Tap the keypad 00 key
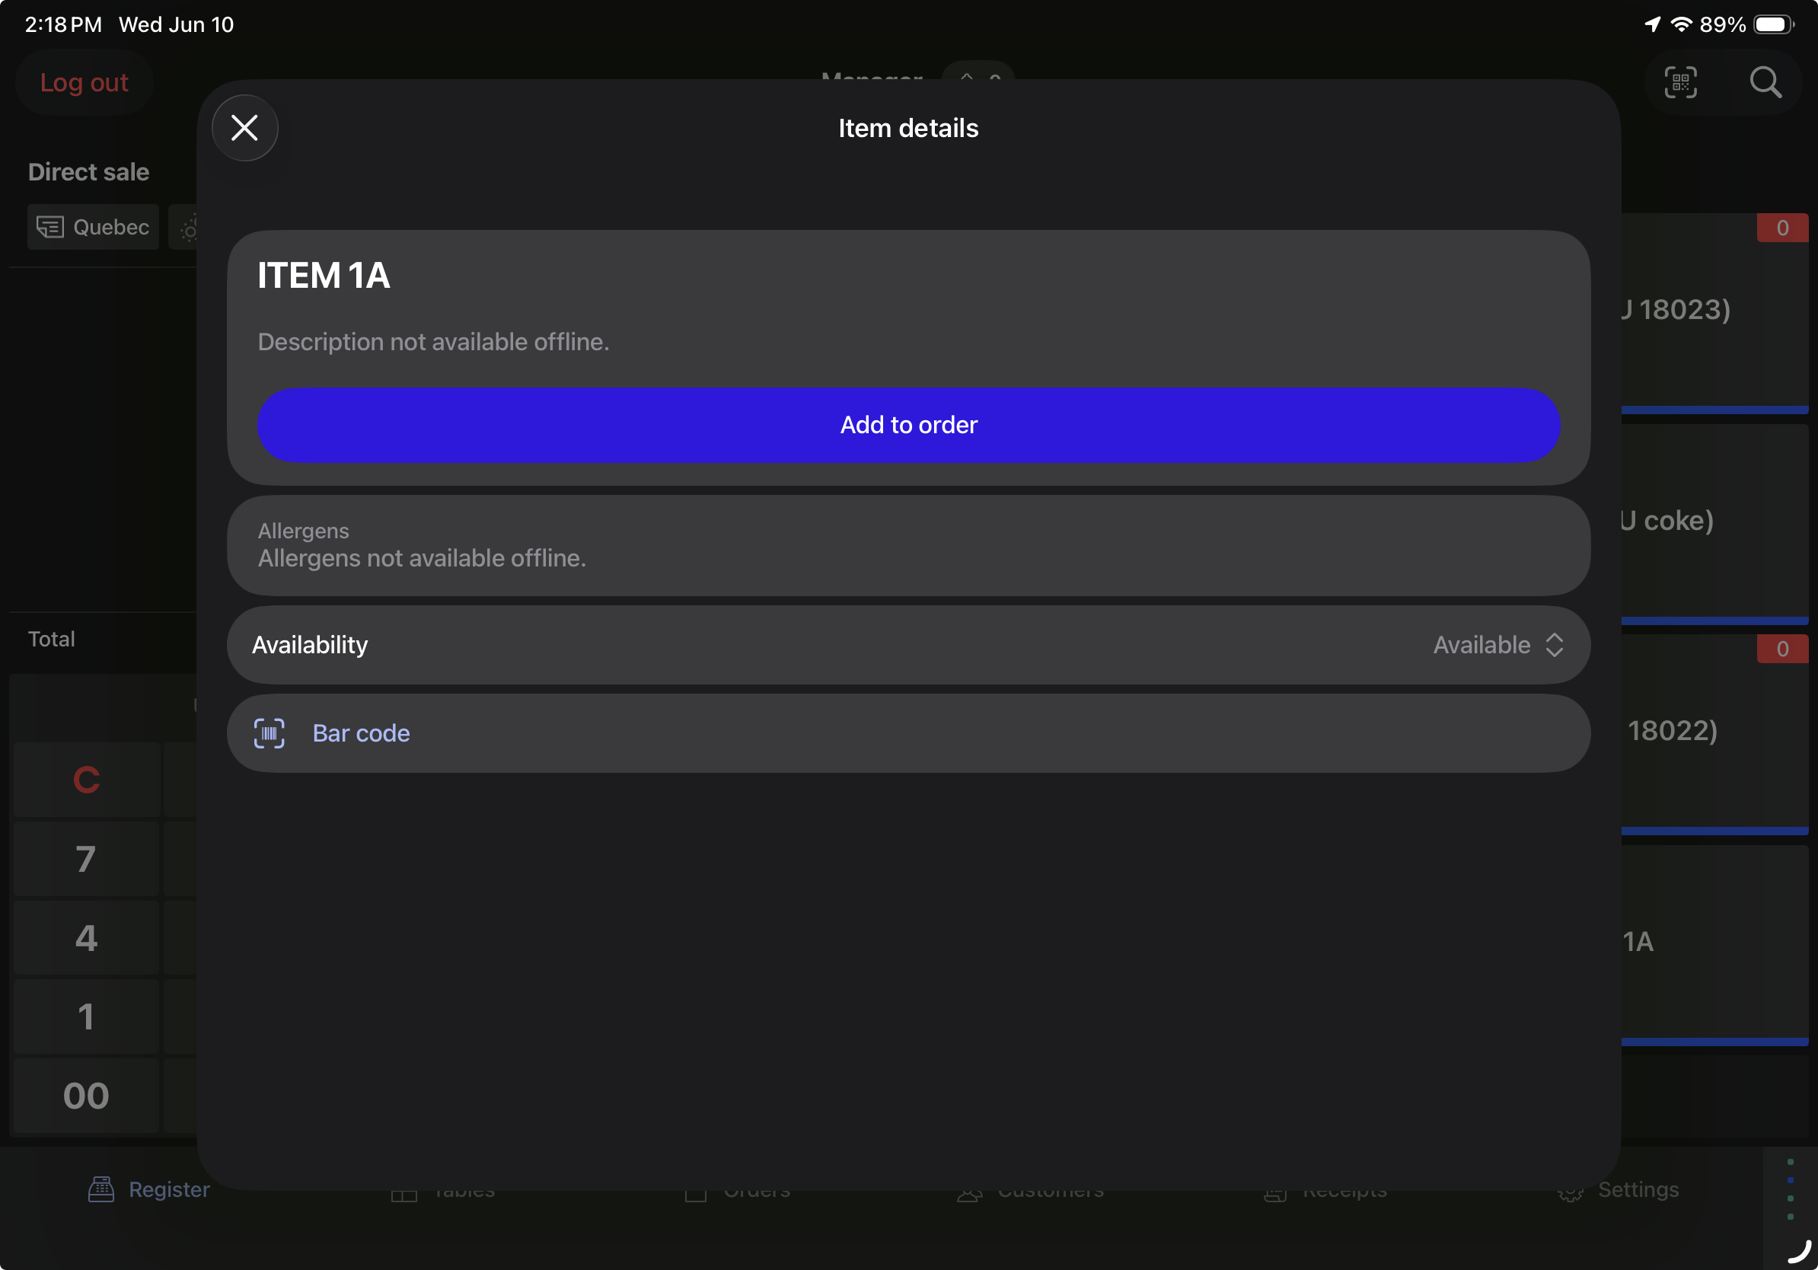 tap(86, 1096)
